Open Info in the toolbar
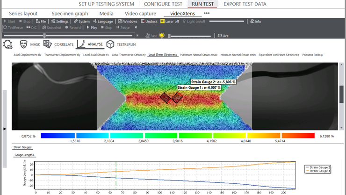Screen dimensions: 346x195 pyautogui.click(x=256, y=22)
